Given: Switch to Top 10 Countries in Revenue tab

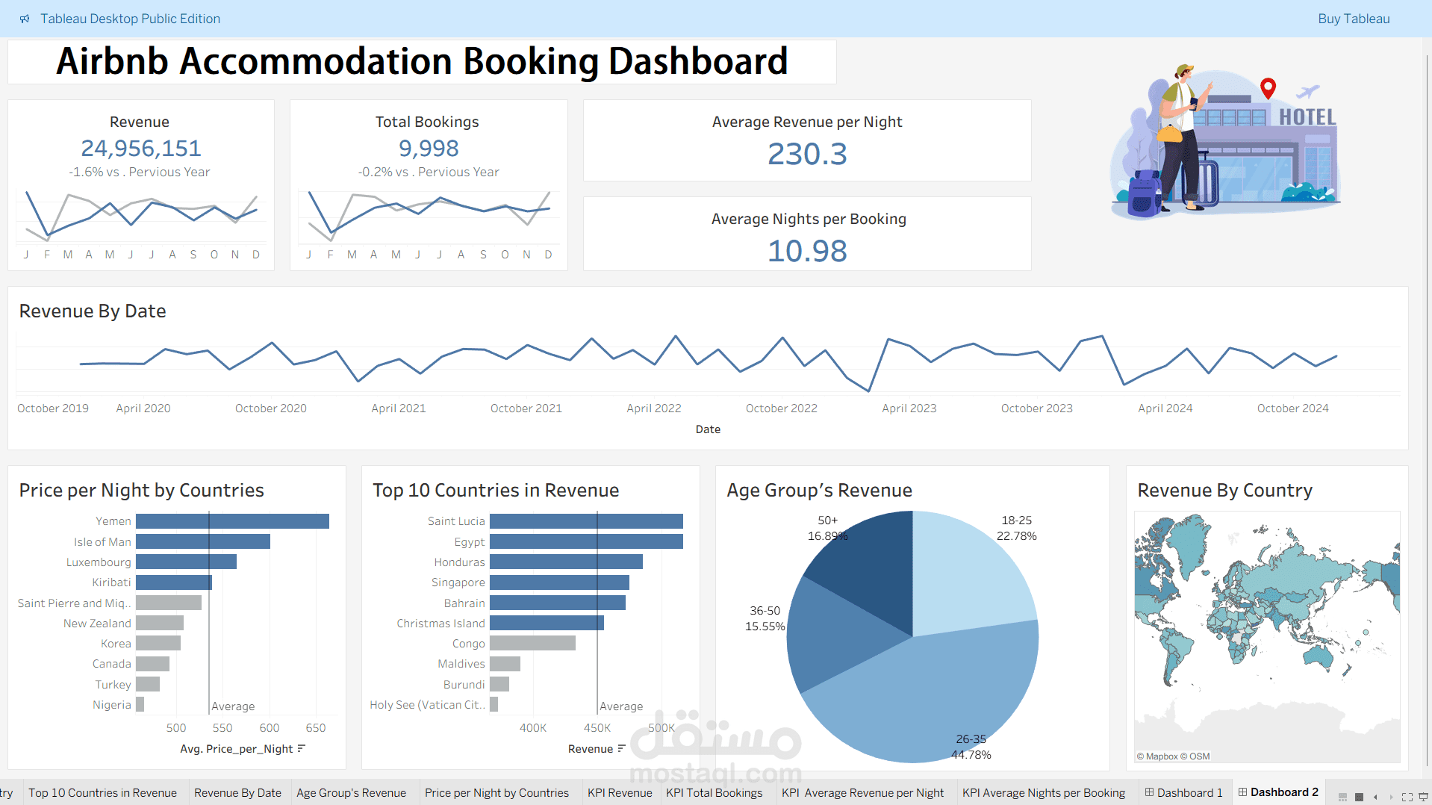Looking at the screenshot, I should pos(102,793).
